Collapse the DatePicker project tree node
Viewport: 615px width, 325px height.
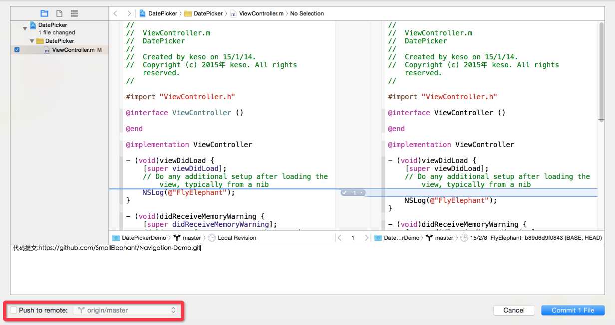[25, 29]
